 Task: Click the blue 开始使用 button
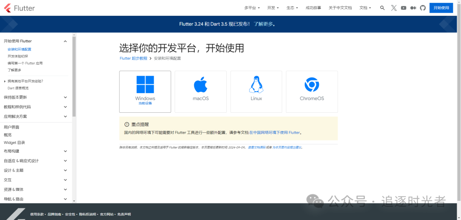coord(441,8)
